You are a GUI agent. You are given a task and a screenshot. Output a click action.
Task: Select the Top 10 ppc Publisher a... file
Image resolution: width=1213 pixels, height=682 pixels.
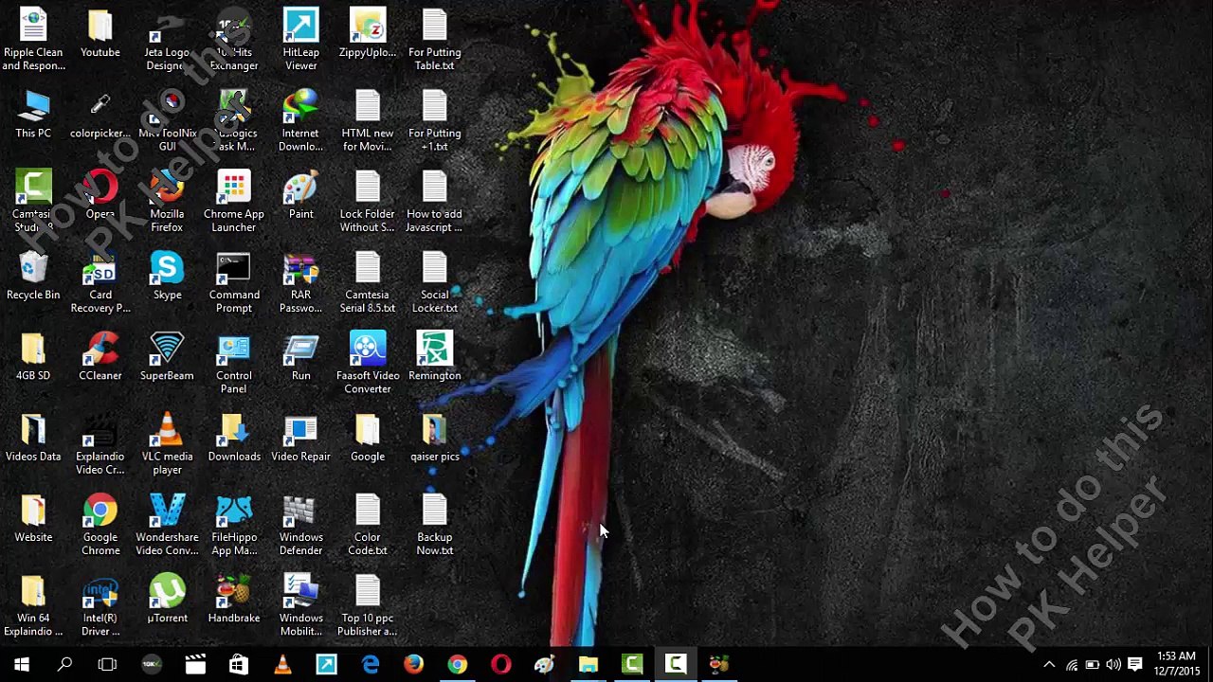(368, 606)
